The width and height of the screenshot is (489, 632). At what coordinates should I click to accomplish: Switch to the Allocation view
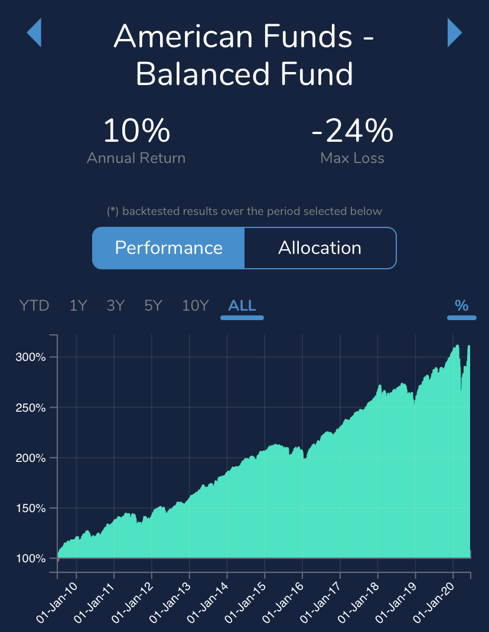[320, 248]
